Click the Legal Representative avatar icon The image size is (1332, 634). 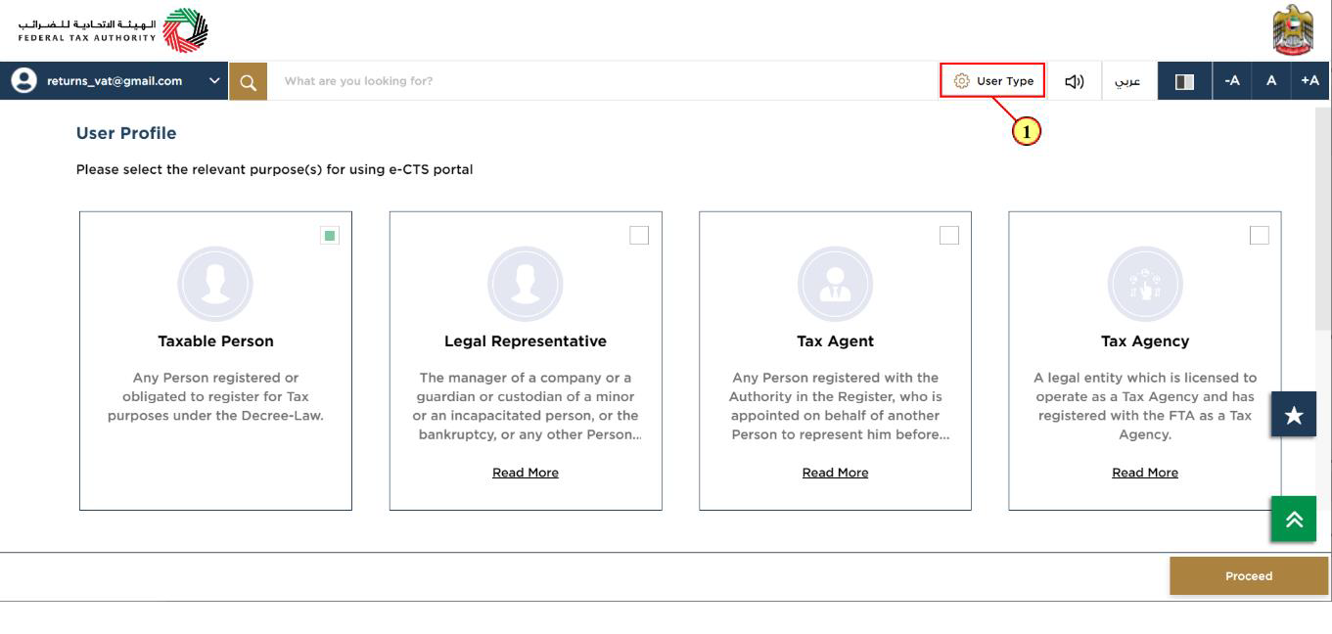pyautogui.click(x=526, y=283)
